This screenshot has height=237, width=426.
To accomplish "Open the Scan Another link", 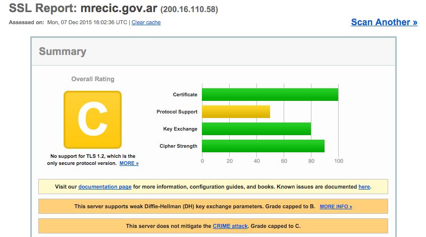I will (x=384, y=22).
